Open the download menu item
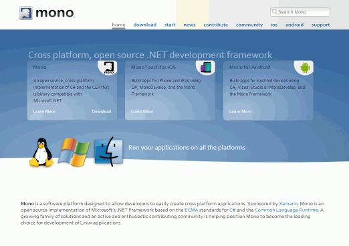 [145, 25]
